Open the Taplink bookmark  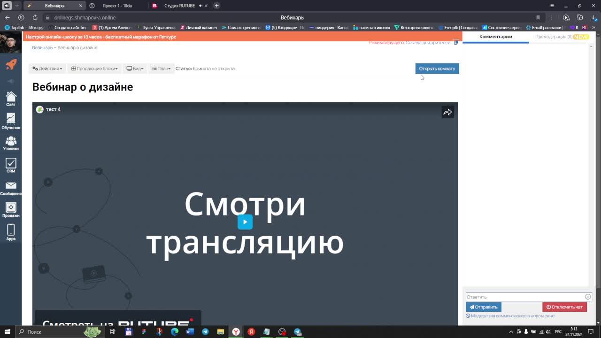[x=24, y=28]
